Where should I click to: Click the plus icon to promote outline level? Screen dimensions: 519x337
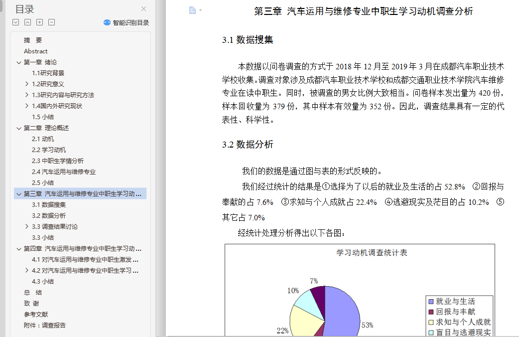pyautogui.click(x=40, y=22)
